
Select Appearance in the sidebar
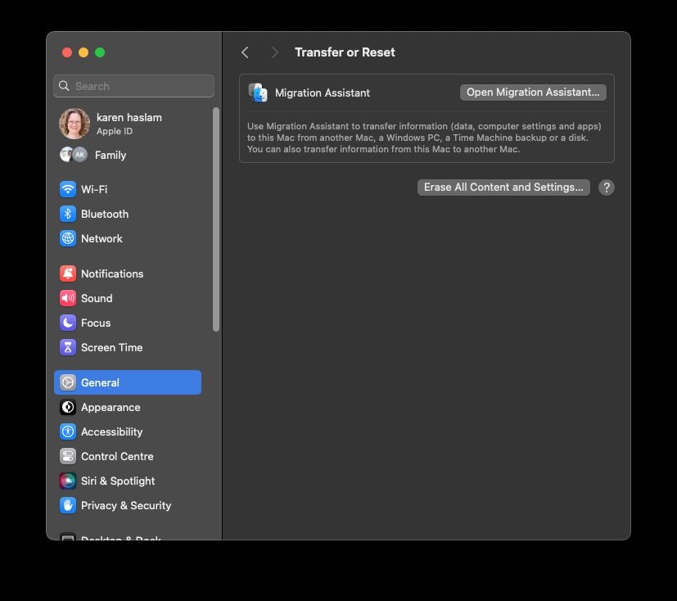click(110, 407)
